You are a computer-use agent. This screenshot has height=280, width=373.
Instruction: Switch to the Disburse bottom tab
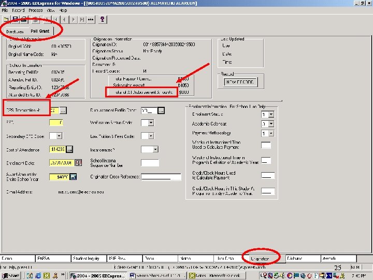[303, 258]
